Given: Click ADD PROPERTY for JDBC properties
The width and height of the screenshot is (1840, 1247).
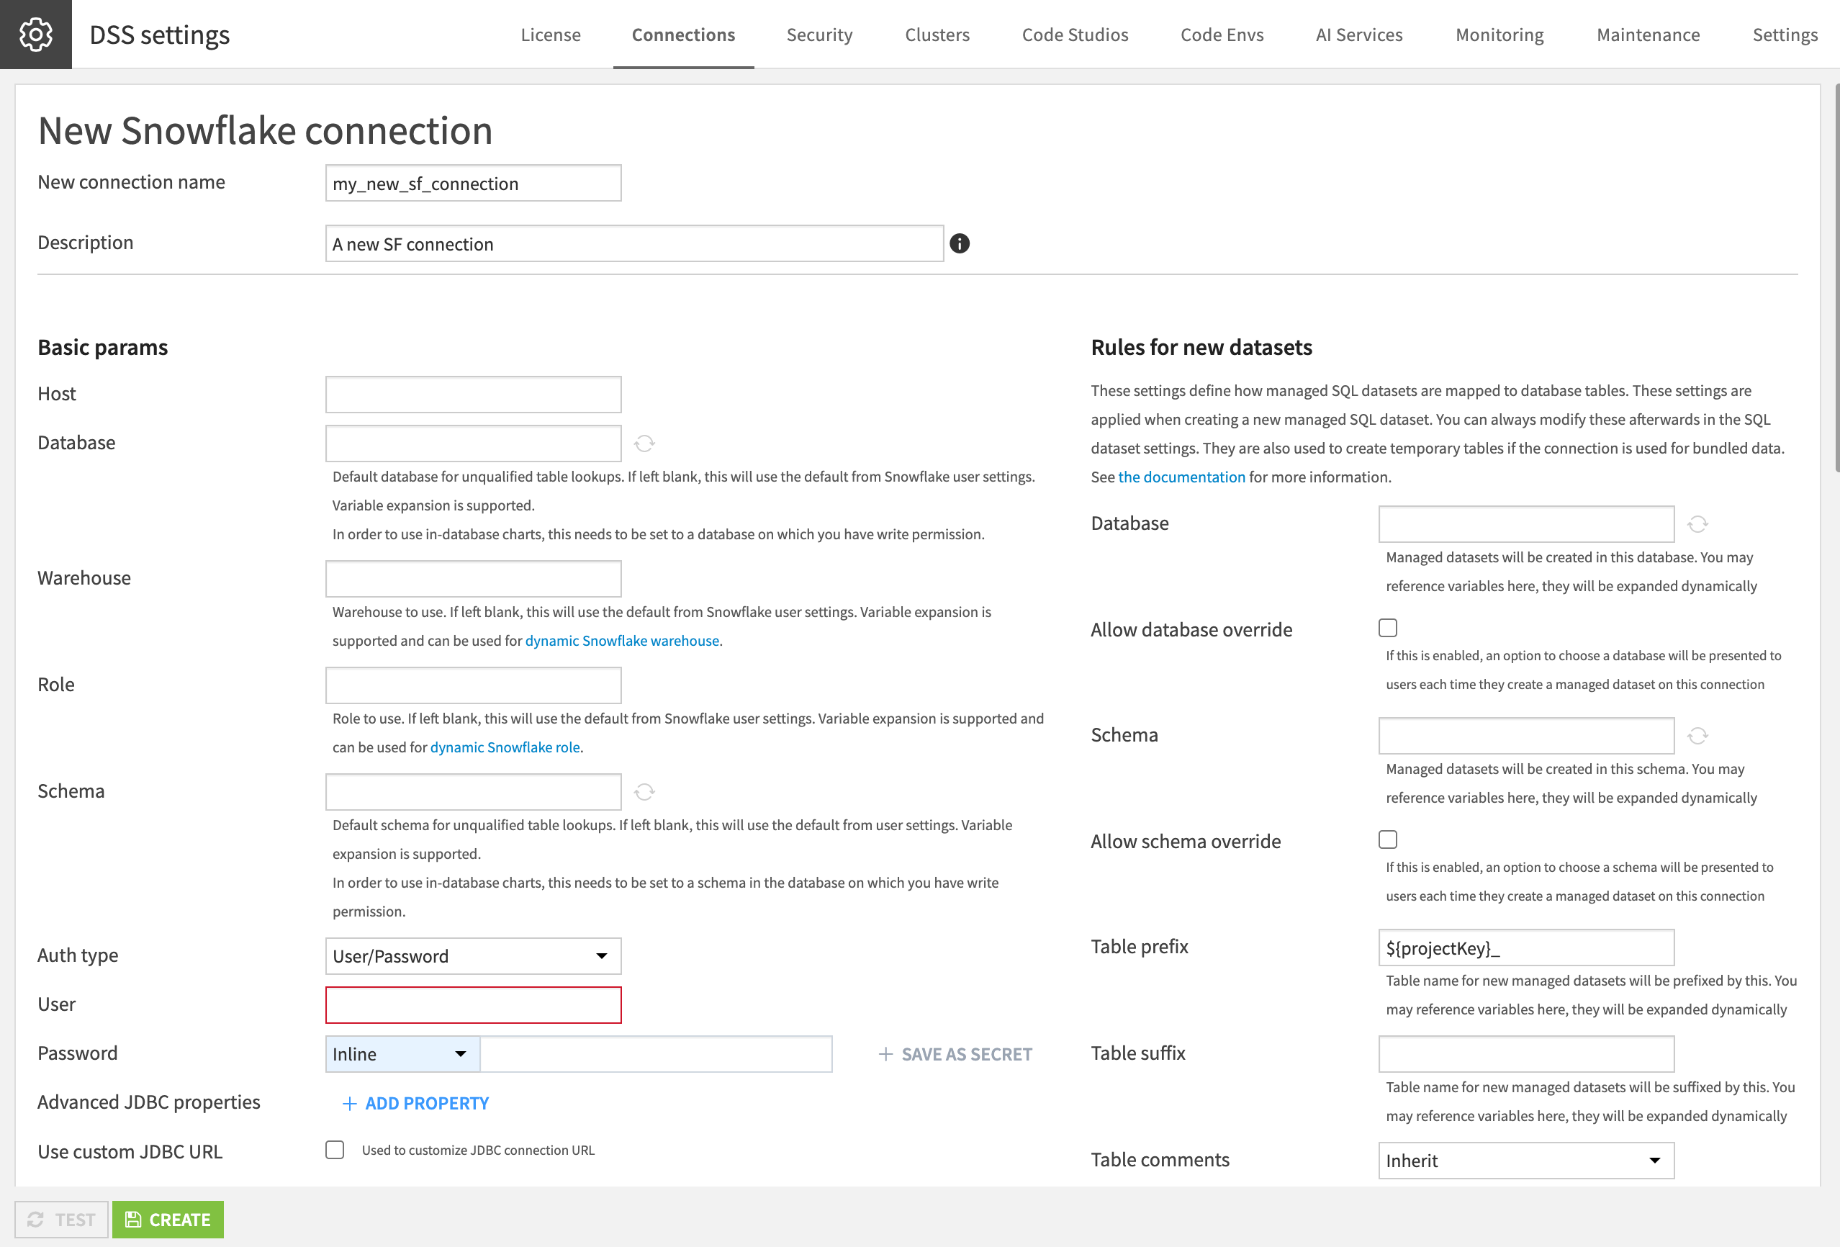Looking at the screenshot, I should click(x=415, y=1104).
